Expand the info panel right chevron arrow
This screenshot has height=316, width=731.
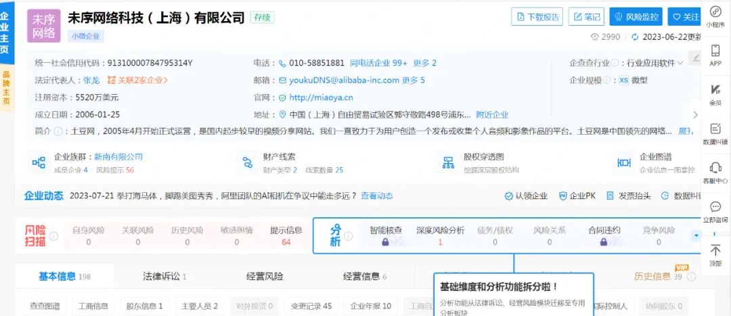696,114
